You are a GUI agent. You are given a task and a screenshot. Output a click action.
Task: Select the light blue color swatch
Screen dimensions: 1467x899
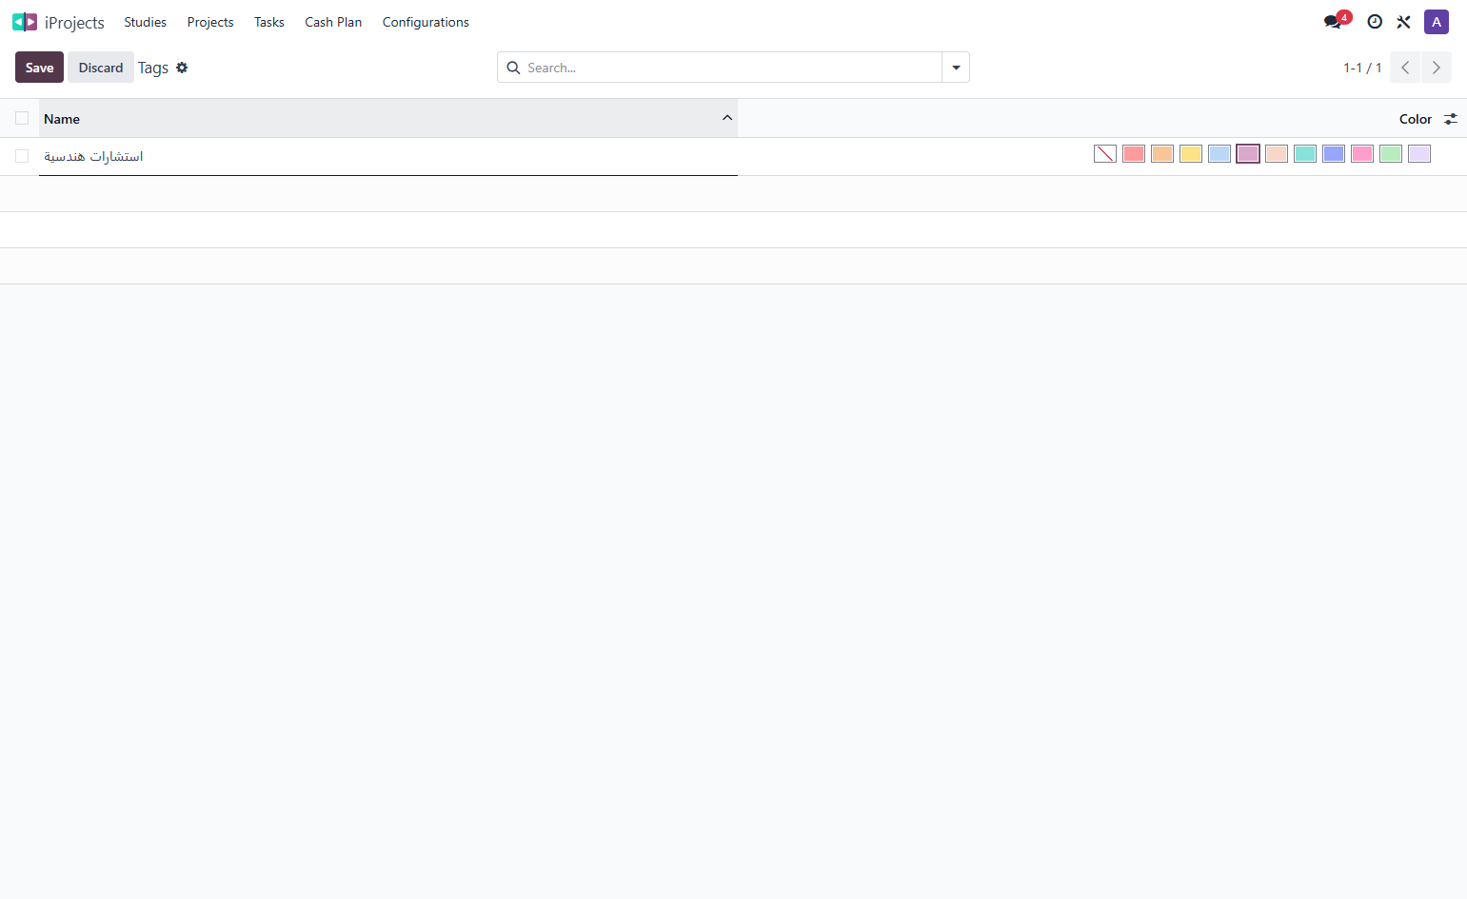[x=1219, y=154]
